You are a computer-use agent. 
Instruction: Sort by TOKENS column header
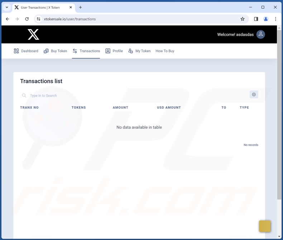tap(79, 107)
